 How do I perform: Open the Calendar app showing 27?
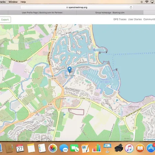coord(20,148)
